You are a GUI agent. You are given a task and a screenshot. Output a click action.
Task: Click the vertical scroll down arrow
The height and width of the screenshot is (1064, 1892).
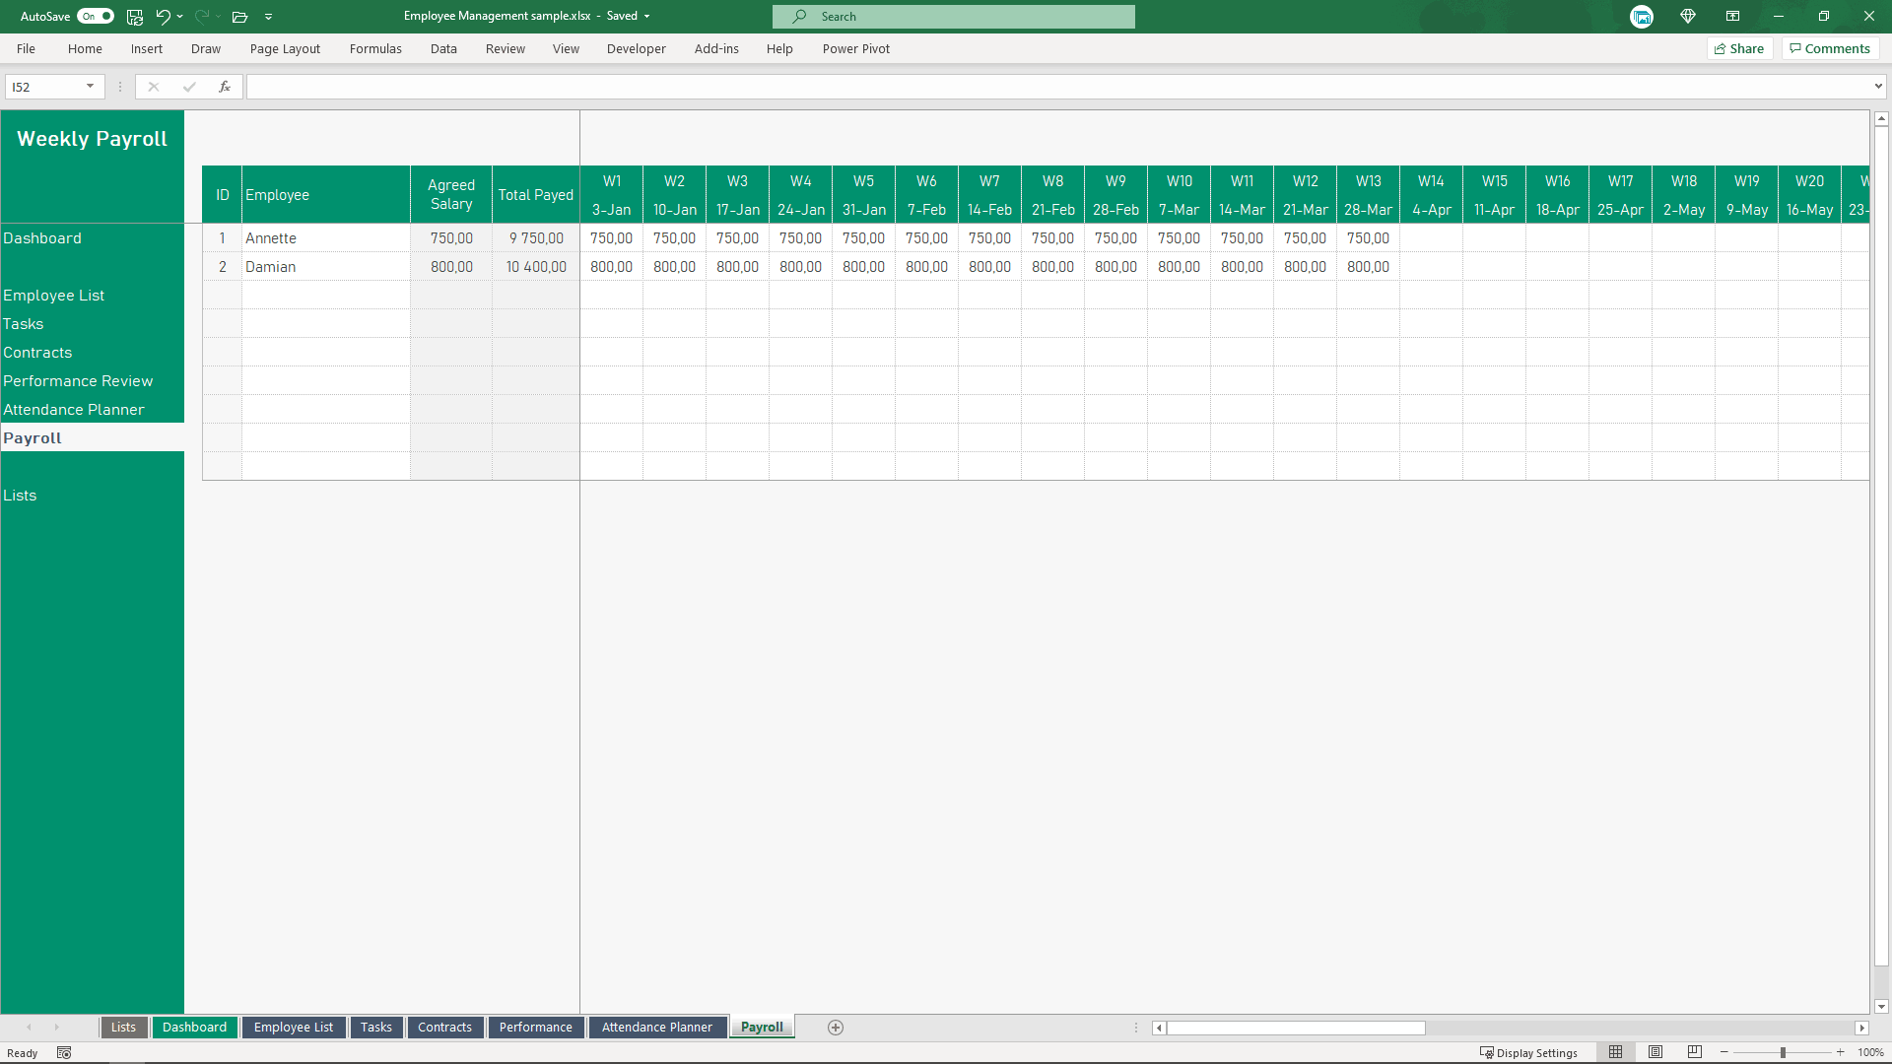(1881, 1007)
